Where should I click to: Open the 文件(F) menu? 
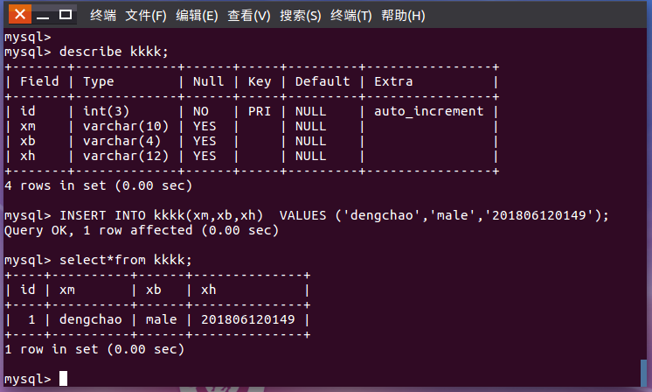pyautogui.click(x=146, y=16)
